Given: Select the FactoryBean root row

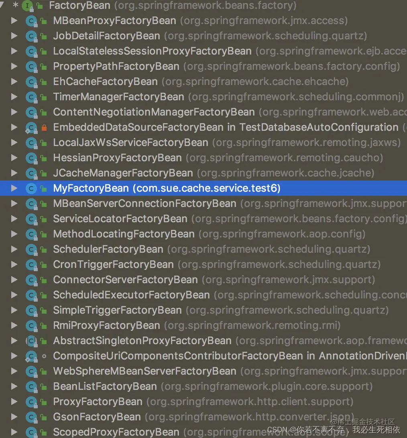Looking at the screenshot, I should pyautogui.click(x=203, y=6).
